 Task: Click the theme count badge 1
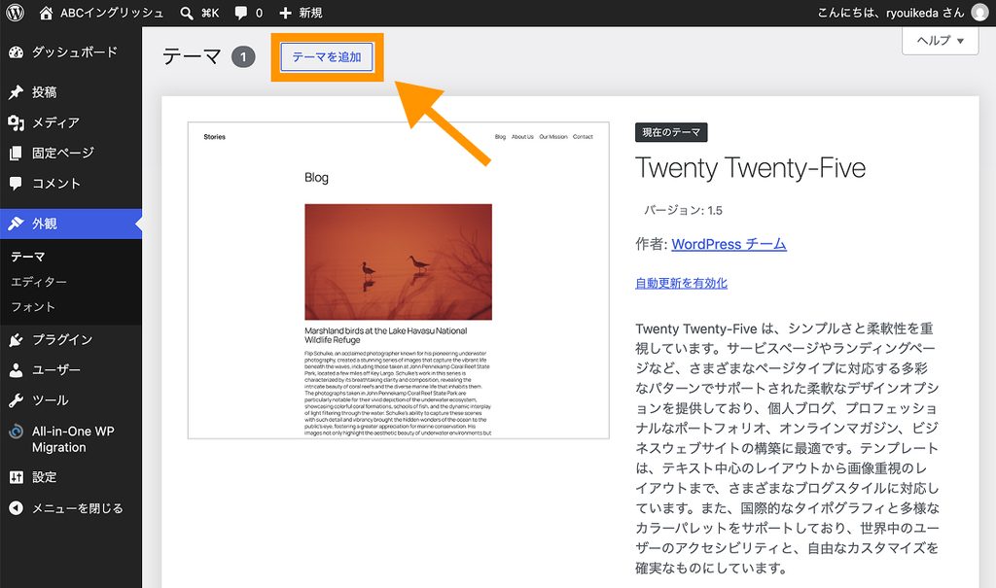click(243, 57)
